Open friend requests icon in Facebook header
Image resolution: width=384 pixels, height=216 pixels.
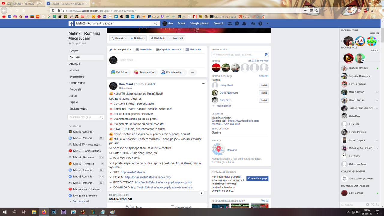[230, 23]
